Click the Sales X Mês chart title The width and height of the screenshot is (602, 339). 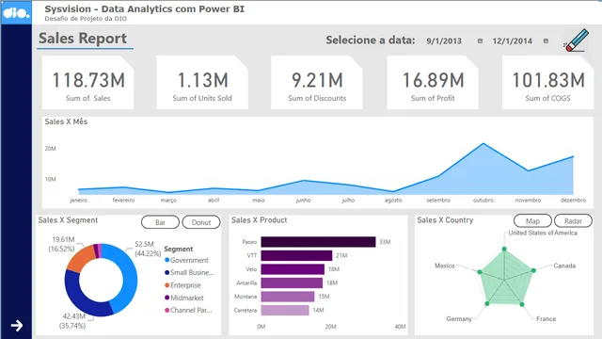(66, 121)
